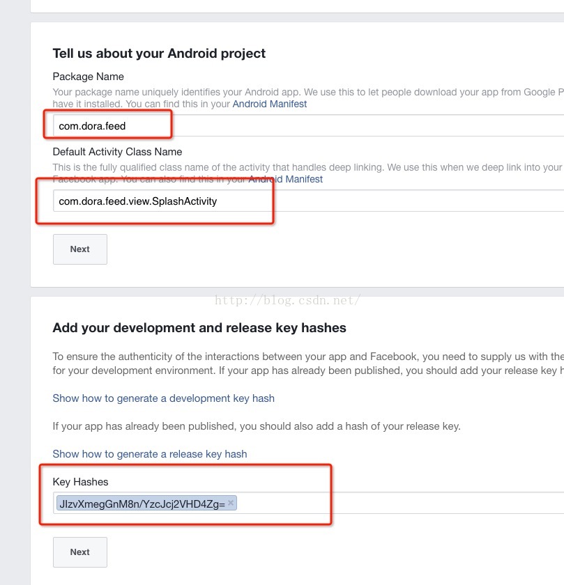Click empty area of Key Hashes field
564x585 pixels.
click(x=397, y=503)
